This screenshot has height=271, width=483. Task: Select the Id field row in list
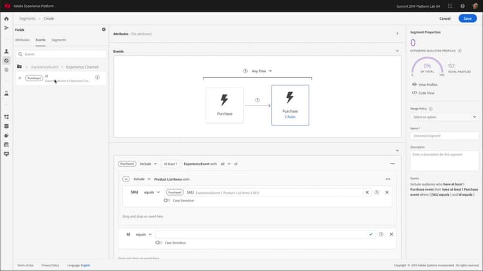coord(61,79)
